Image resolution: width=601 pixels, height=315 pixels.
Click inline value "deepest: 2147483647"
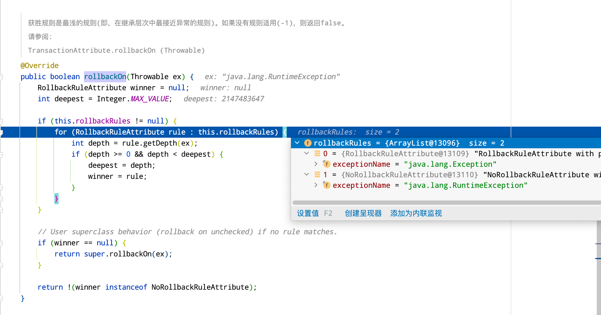pyautogui.click(x=224, y=99)
